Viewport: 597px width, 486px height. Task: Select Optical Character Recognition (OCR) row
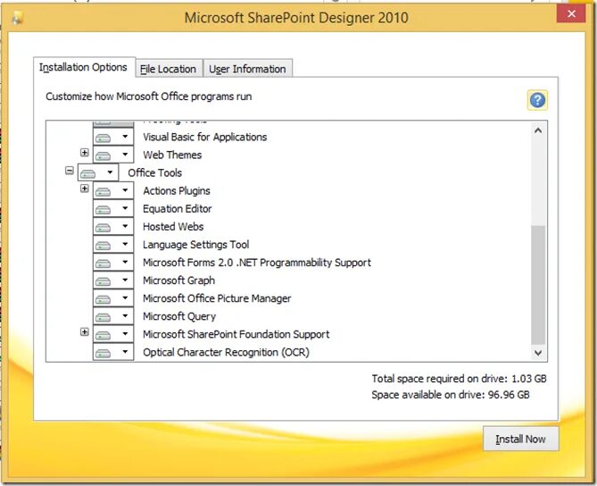(226, 352)
